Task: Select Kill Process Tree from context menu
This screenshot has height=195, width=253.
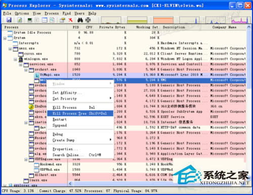Action: (x=80, y=113)
